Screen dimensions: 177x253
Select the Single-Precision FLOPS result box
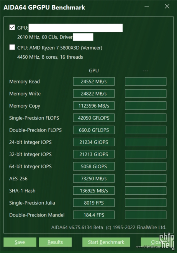(x=94, y=118)
